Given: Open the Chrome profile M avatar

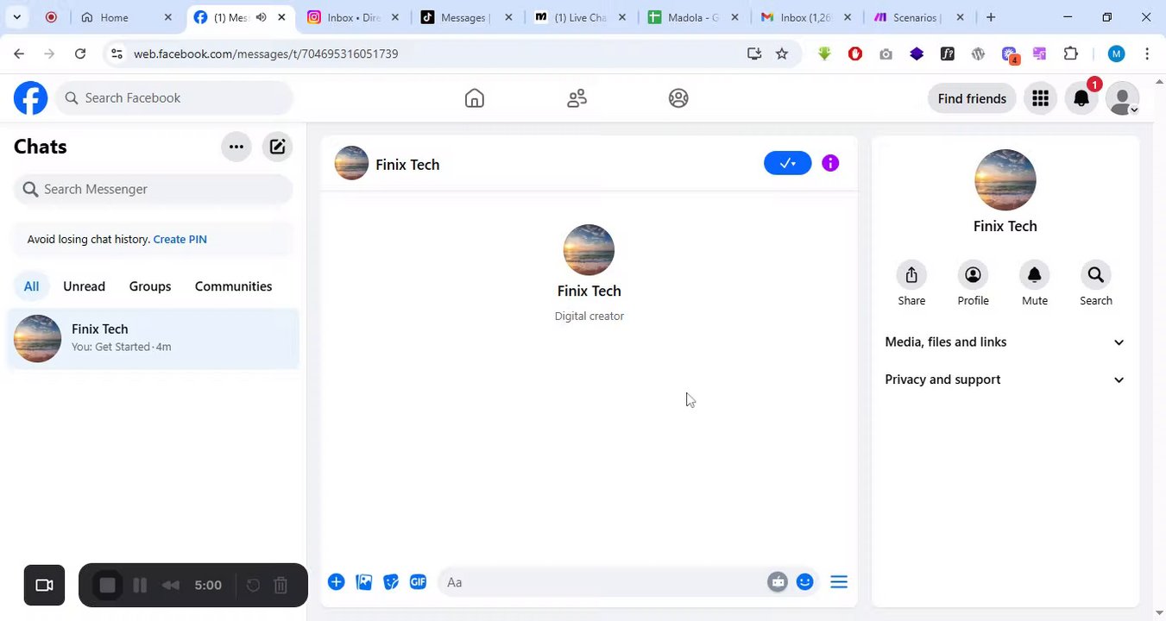Looking at the screenshot, I should 1116,53.
